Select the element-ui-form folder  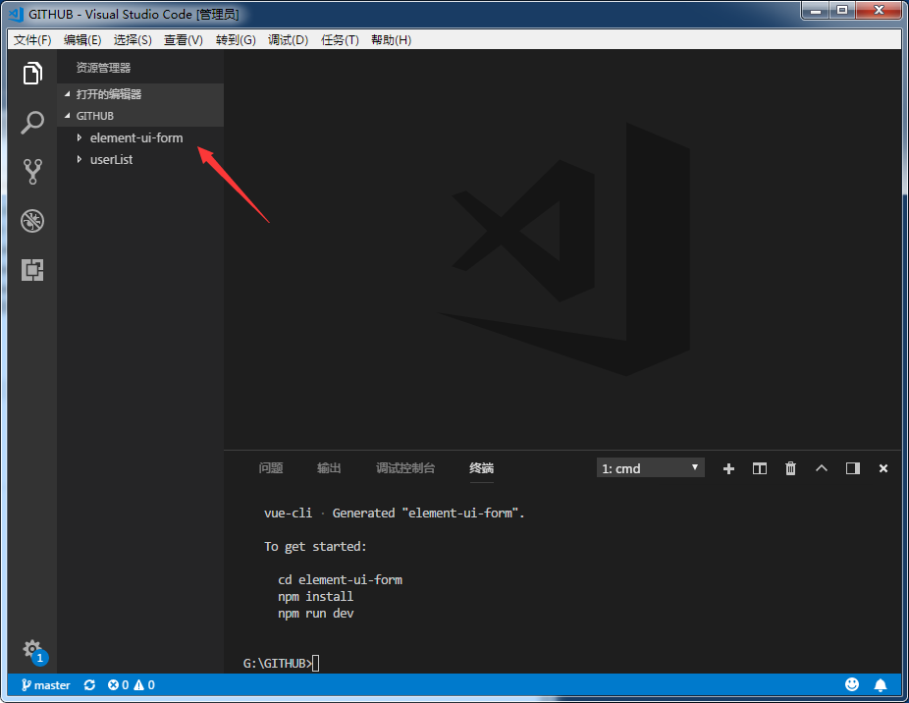(136, 138)
